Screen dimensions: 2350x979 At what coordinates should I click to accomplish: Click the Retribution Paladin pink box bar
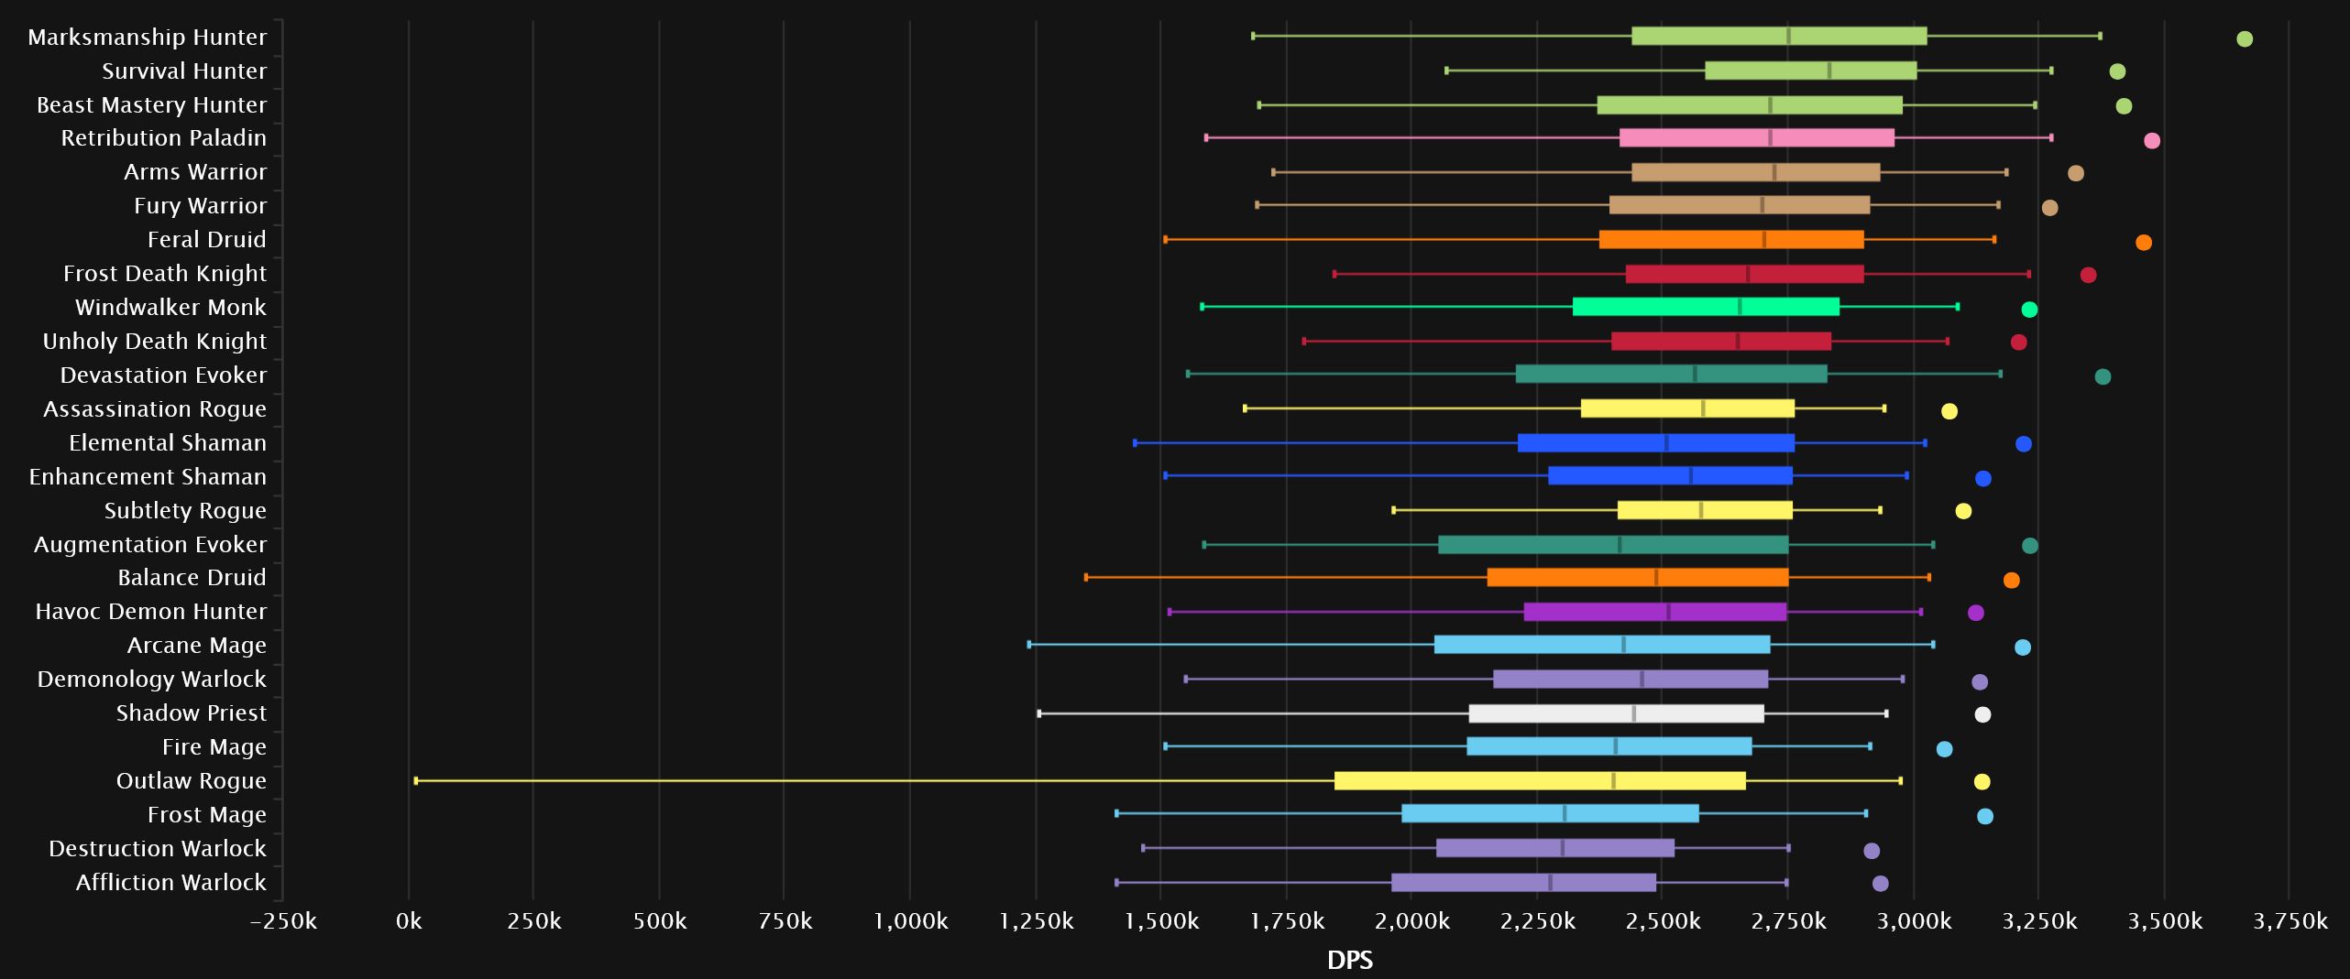pyautogui.click(x=1757, y=138)
